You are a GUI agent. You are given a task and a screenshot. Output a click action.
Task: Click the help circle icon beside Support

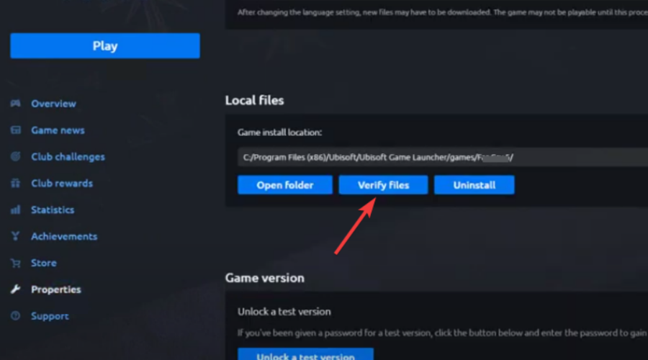click(15, 316)
